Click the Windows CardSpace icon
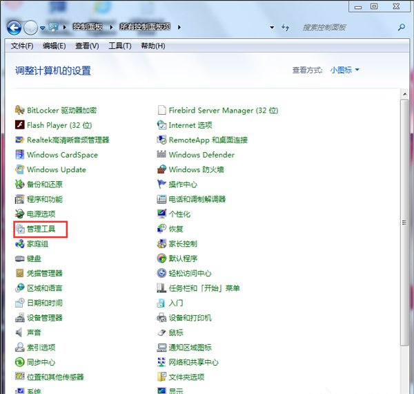The height and width of the screenshot is (394, 414). pos(19,154)
